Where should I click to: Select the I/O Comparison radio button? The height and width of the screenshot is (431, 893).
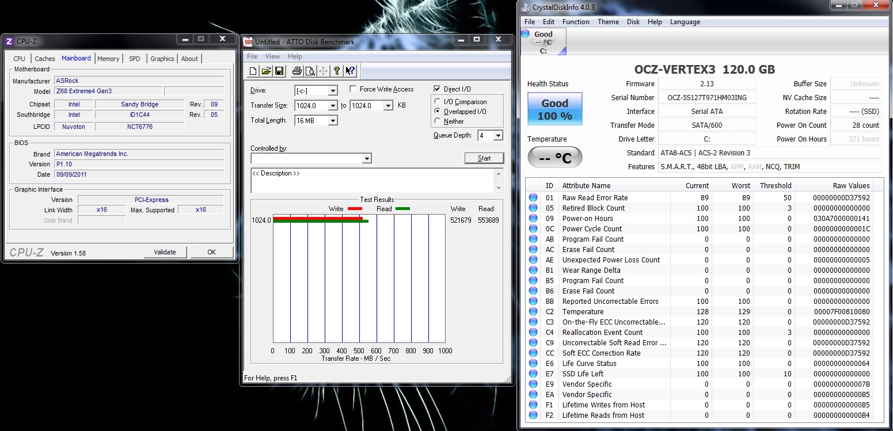click(438, 101)
